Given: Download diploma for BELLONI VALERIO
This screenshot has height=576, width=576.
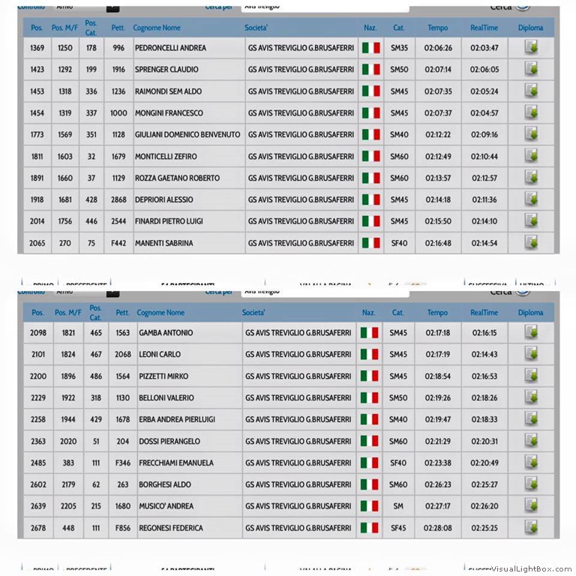Looking at the screenshot, I should point(531,397).
